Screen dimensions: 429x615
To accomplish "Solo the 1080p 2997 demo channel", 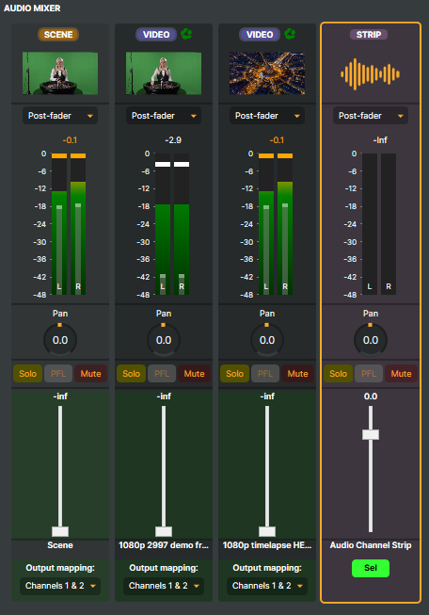I will 132,373.
